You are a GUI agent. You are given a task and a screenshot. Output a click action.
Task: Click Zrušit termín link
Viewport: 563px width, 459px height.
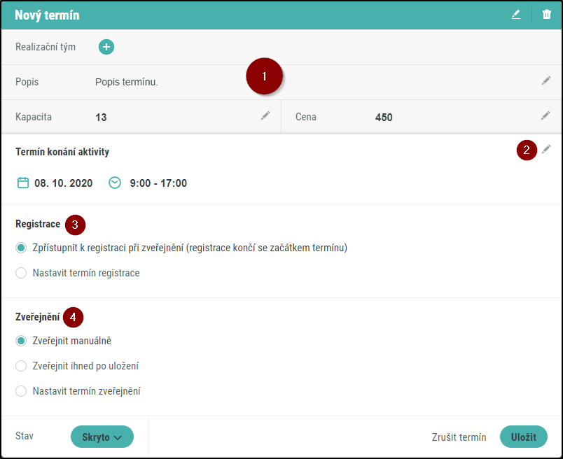click(459, 437)
